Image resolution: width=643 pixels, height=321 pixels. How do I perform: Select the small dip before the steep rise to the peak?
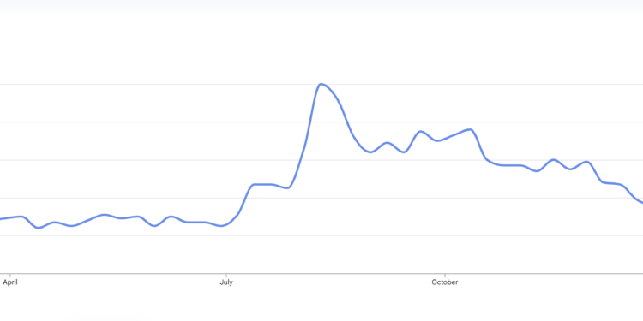[288, 188]
